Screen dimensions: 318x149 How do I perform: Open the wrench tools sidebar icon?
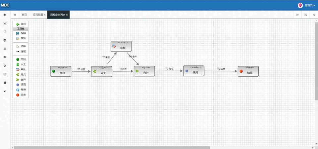click(x=5, y=91)
